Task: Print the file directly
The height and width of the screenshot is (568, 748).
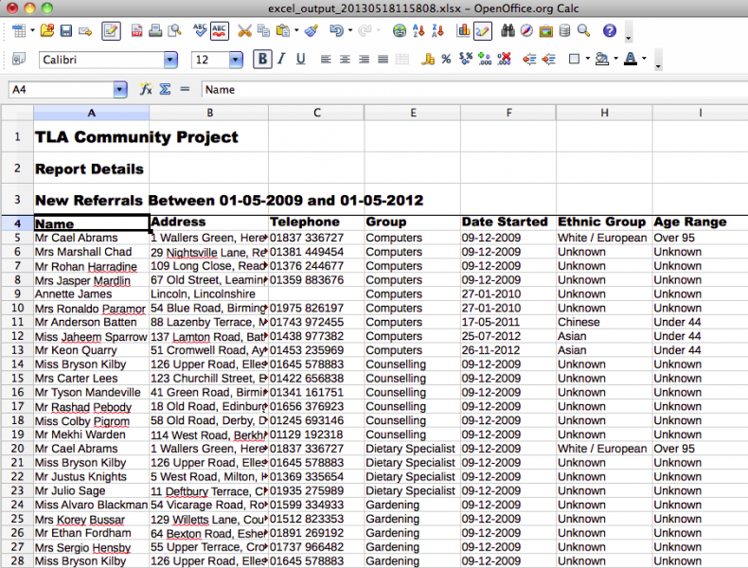Action: pos(155,31)
